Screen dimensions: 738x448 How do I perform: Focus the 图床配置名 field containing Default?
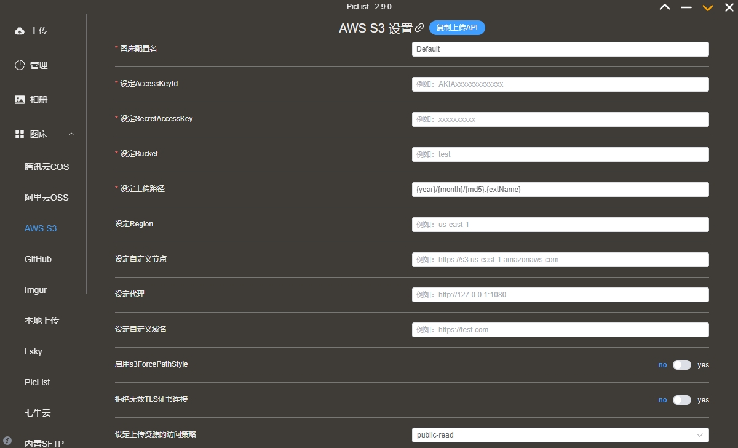click(560, 49)
